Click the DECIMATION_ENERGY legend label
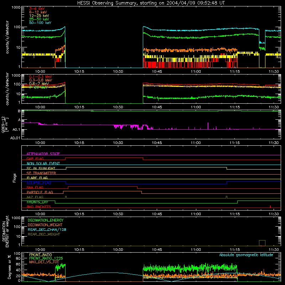The width and height of the screenshot is (285, 285). 46,220
